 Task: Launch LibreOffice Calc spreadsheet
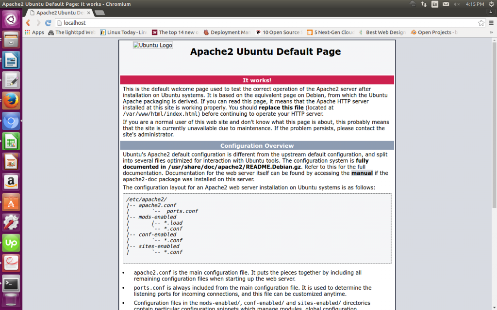click(11, 141)
